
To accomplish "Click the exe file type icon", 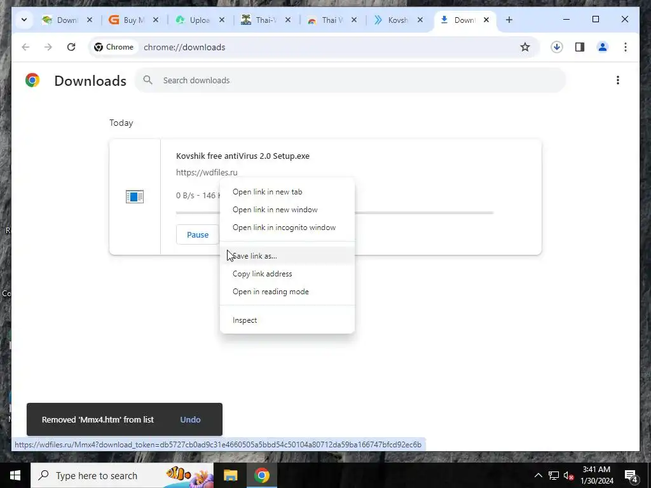I will pos(135,197).
